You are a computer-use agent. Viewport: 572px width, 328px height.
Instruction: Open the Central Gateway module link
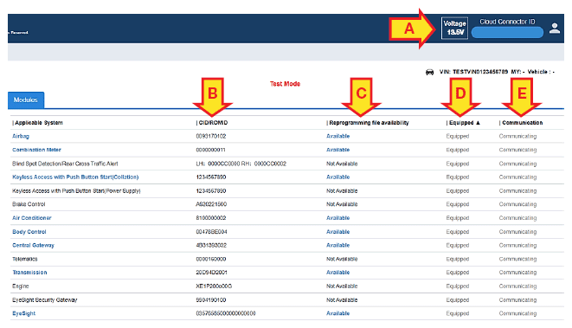point(33,245)
